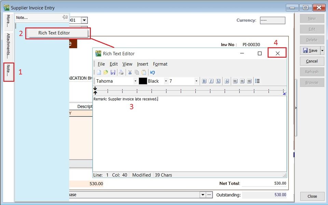
Task: Open the Format menu in Rich Text Editor
Action: [160, 64]
